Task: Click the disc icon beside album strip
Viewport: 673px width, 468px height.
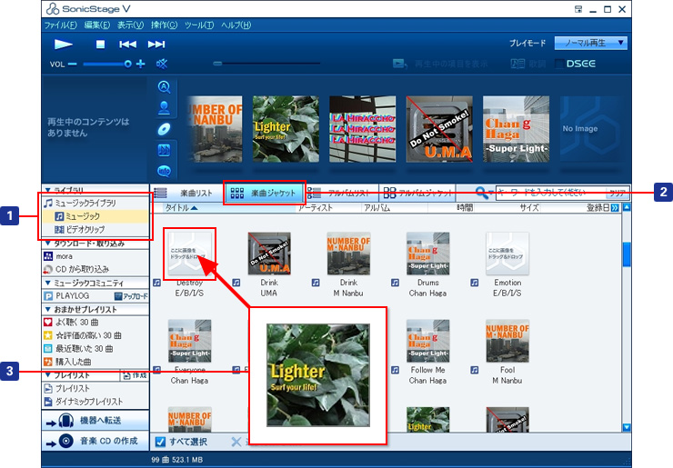Action: pos(165,128)
